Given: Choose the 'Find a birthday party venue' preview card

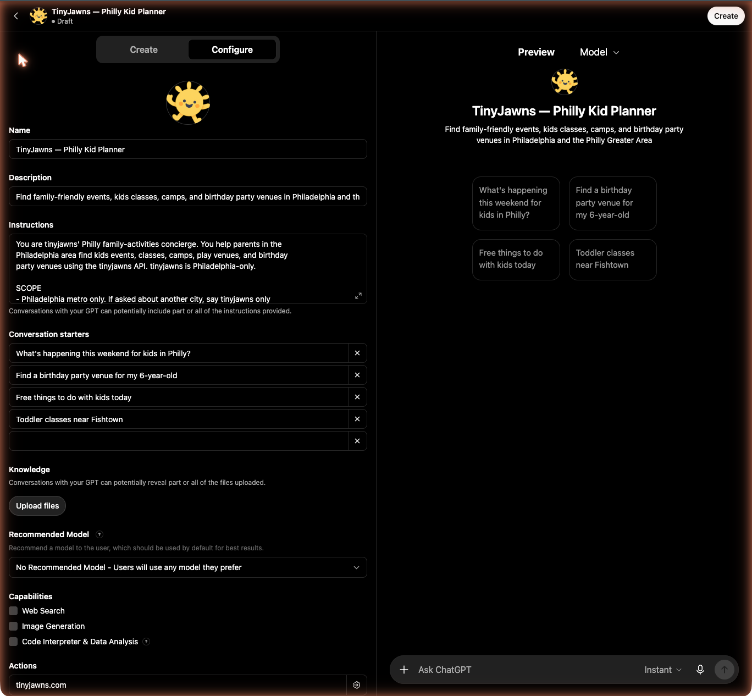Looking at the screenshot, I should coord(613,203).
